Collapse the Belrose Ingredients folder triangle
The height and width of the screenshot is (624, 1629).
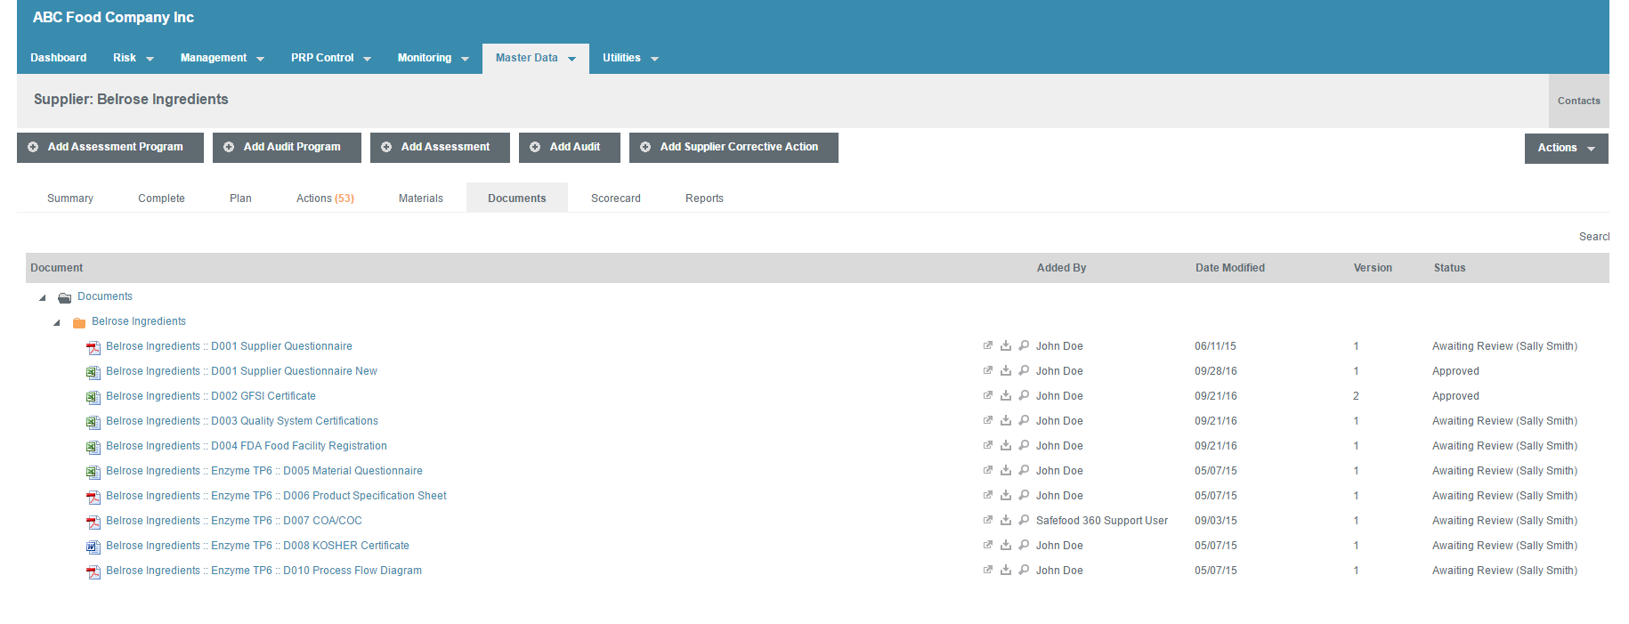(x=56, y=322)
